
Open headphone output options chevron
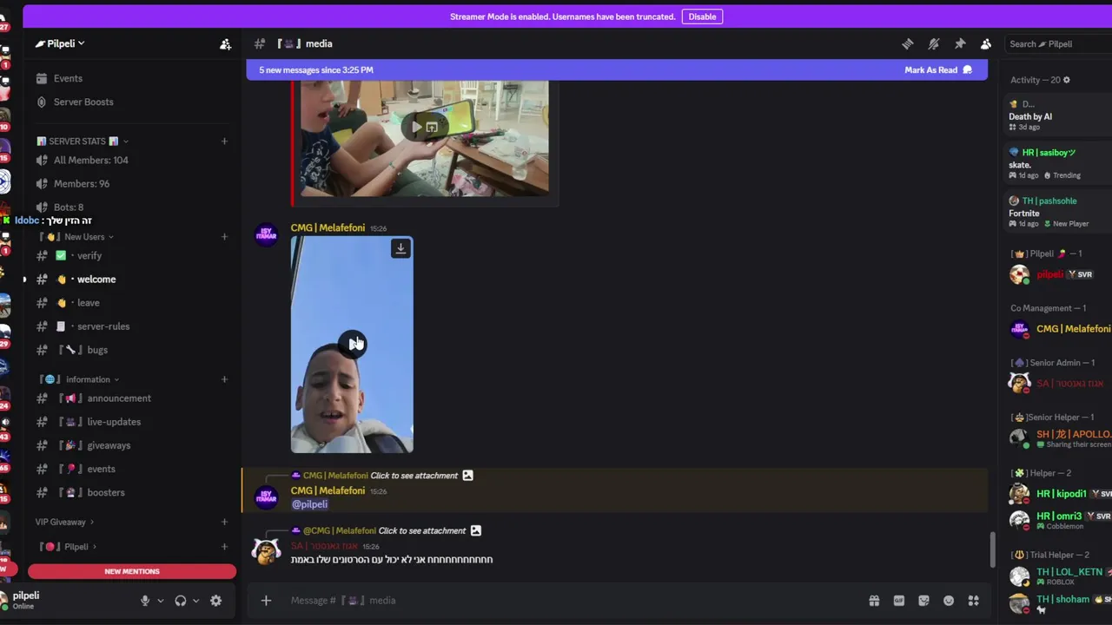pyautogui.click(x=195, y=600)
